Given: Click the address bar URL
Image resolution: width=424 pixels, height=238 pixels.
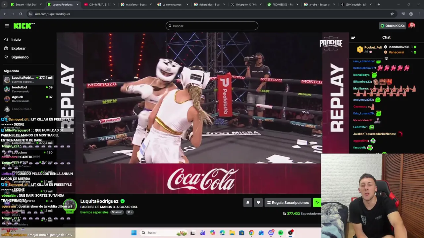Looking at the screenshot, I should click(52, 14).
